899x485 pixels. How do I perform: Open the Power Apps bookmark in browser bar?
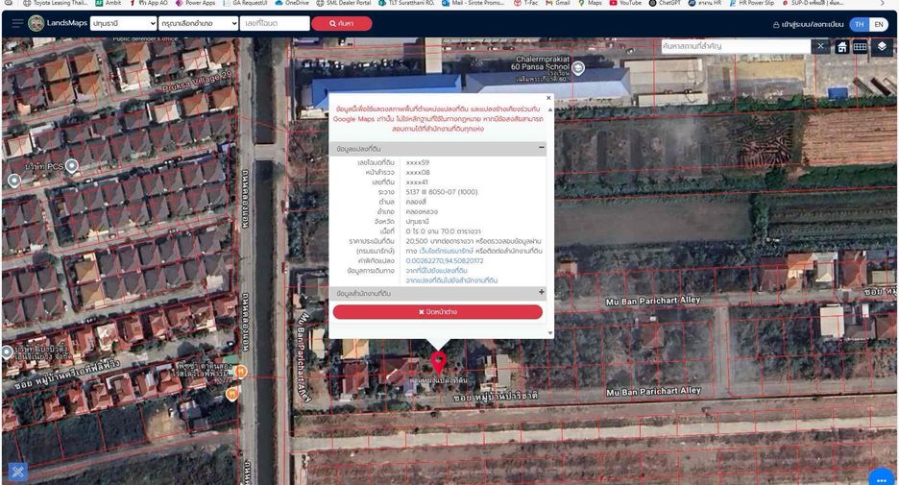pos(195,3)
